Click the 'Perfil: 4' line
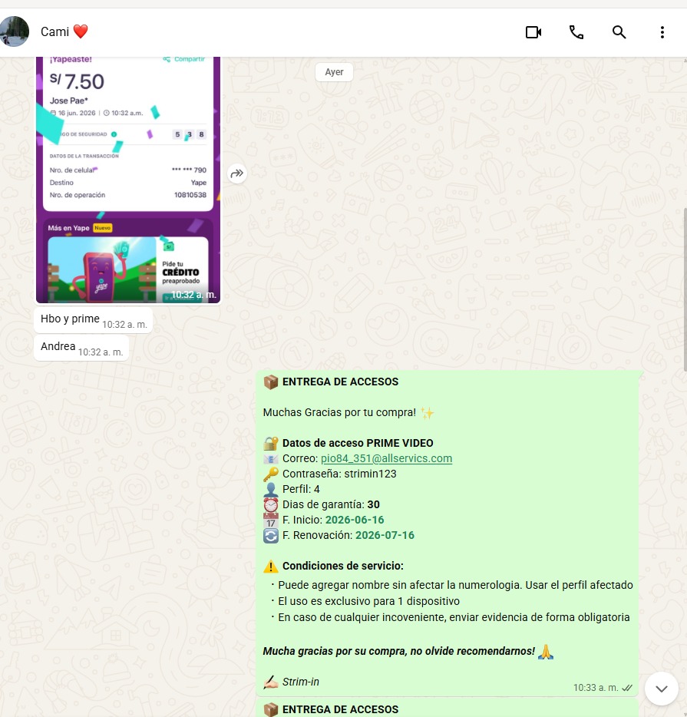687x717 pixels. pos(301,489)
